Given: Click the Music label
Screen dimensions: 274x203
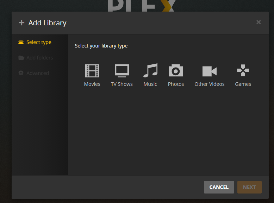Looking at the screenshot, I should pos(150,84).
